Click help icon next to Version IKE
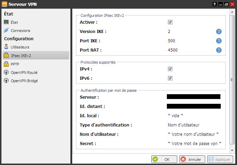This screenshot has height=165, width=237. coord(219,32)
